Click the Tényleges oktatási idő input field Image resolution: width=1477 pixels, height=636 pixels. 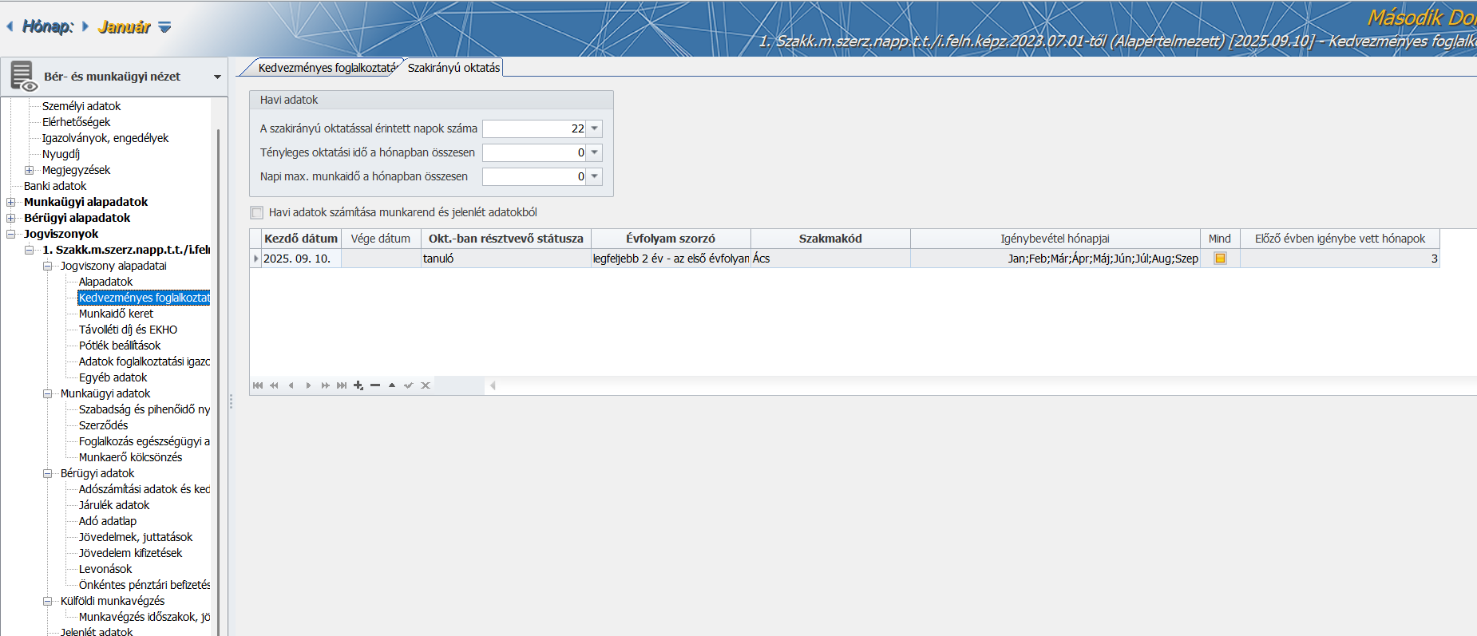pos(535,152)
